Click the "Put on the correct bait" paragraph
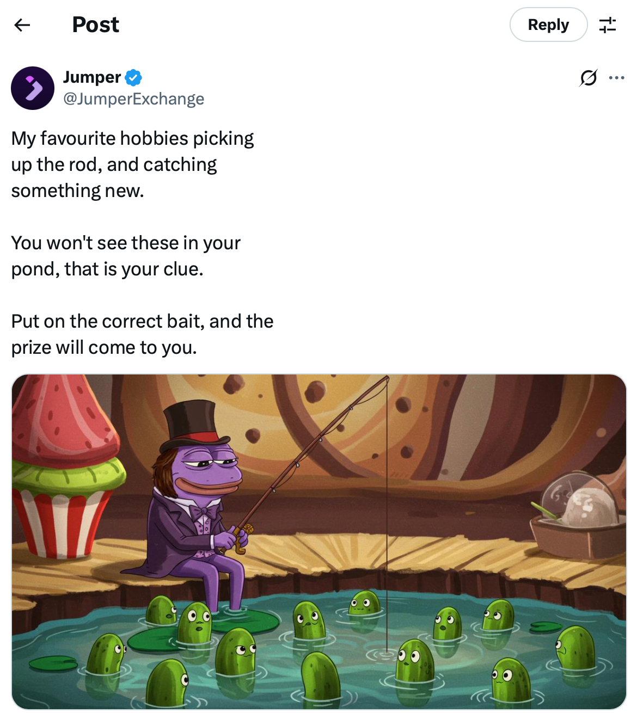 (x=142, y=334)
